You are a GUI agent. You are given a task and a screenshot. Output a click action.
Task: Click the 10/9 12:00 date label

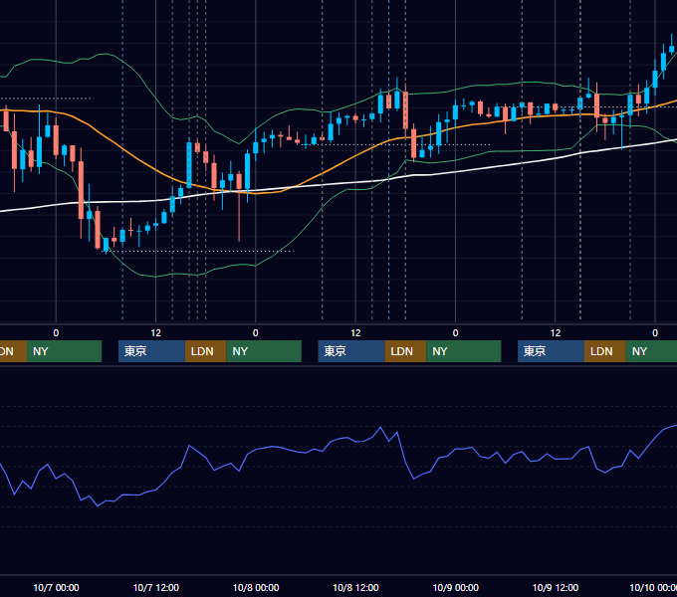(x=556, y=587)
